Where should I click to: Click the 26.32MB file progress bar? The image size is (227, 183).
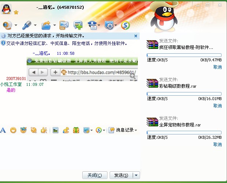(184, 133)
